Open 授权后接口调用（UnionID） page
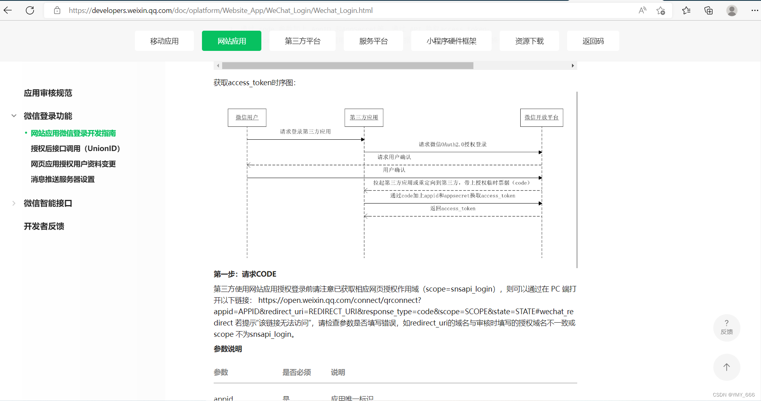Screen dimensions: 761x401 point(77,149)
